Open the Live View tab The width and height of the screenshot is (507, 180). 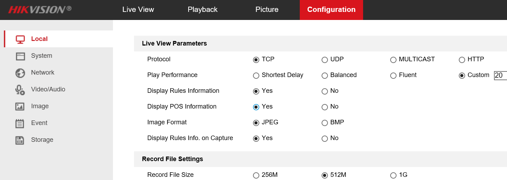point(138,10)
